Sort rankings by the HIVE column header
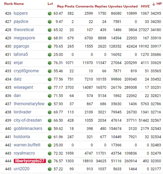163x174 pixels. click(145, 6)
